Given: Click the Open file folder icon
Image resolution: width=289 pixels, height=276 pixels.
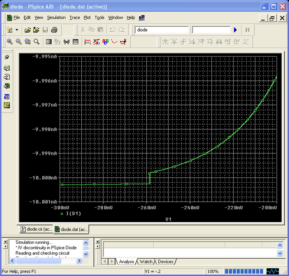Looking at the screenshot, I should coord(28,30).
